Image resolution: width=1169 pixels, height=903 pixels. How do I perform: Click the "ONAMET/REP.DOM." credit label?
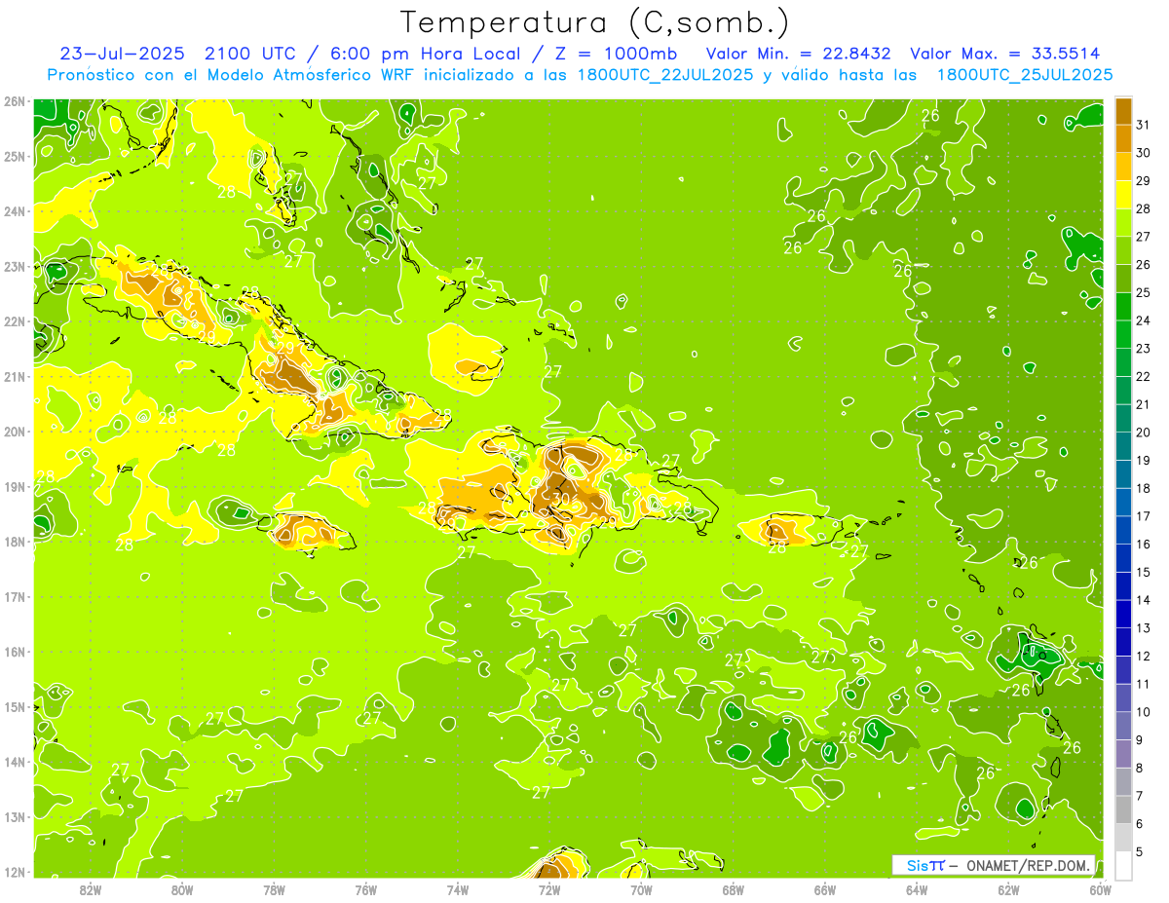1028,865
